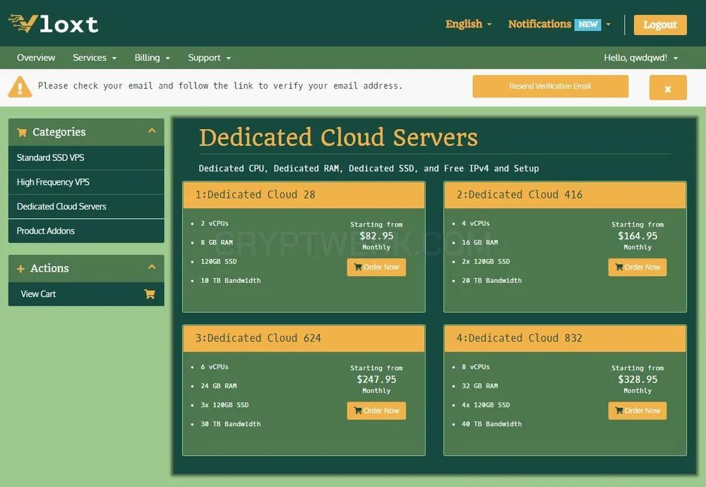Click the $82.95 price
Viewport: 706px width, 487px height.
376,236
